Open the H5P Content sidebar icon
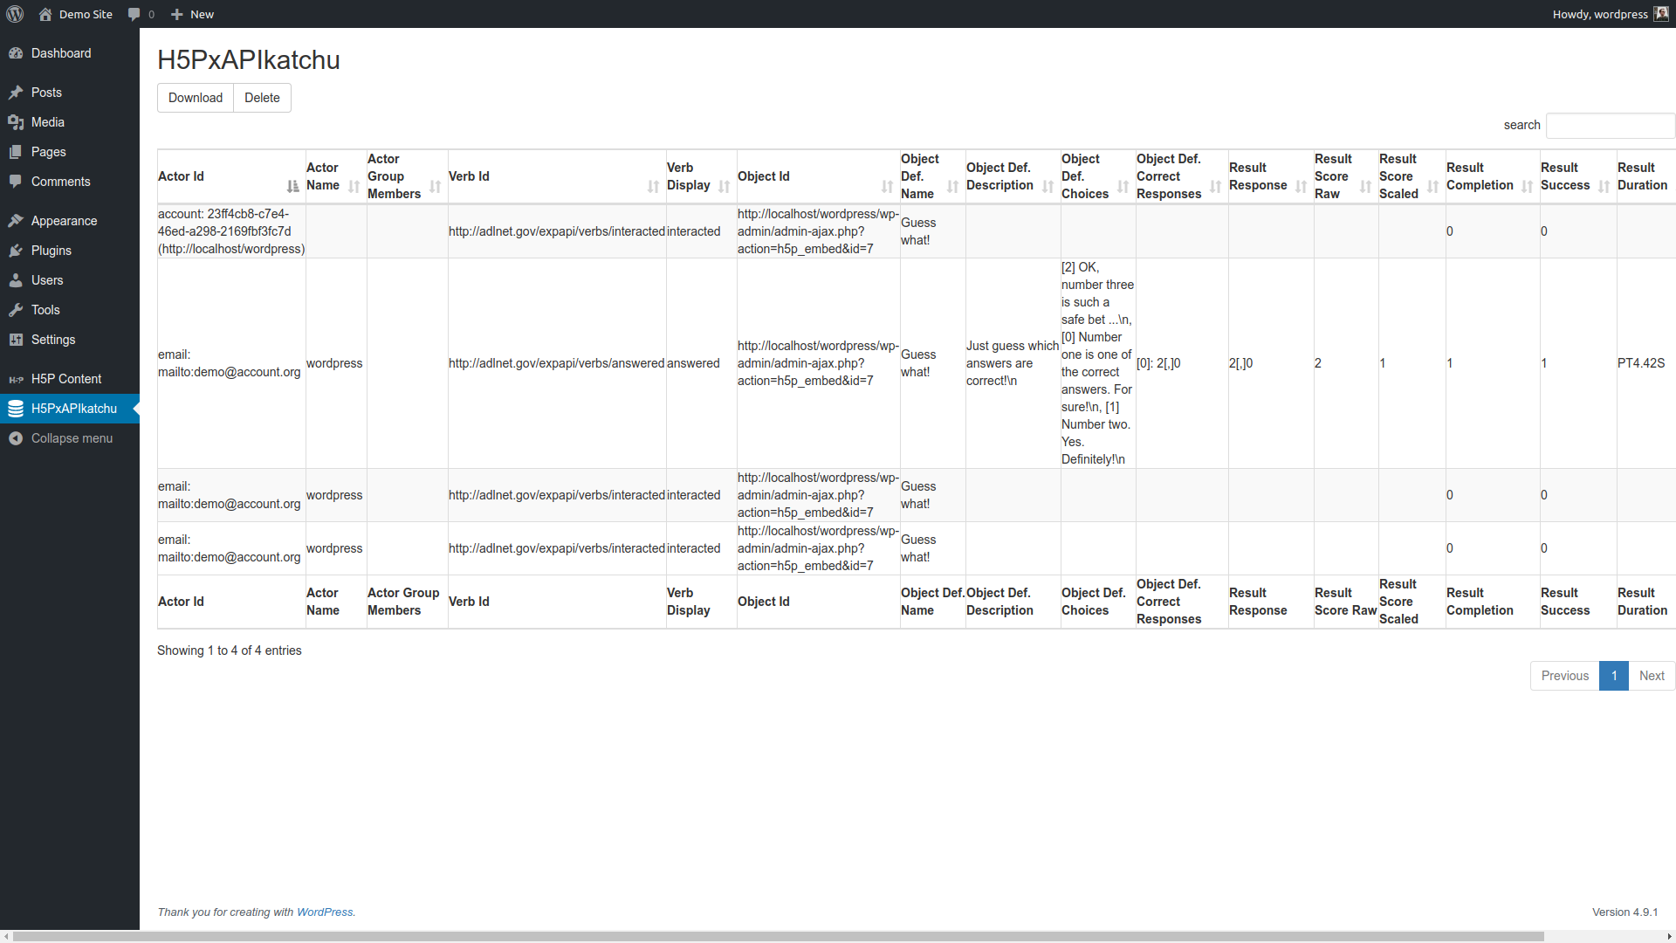 [15, 379]
